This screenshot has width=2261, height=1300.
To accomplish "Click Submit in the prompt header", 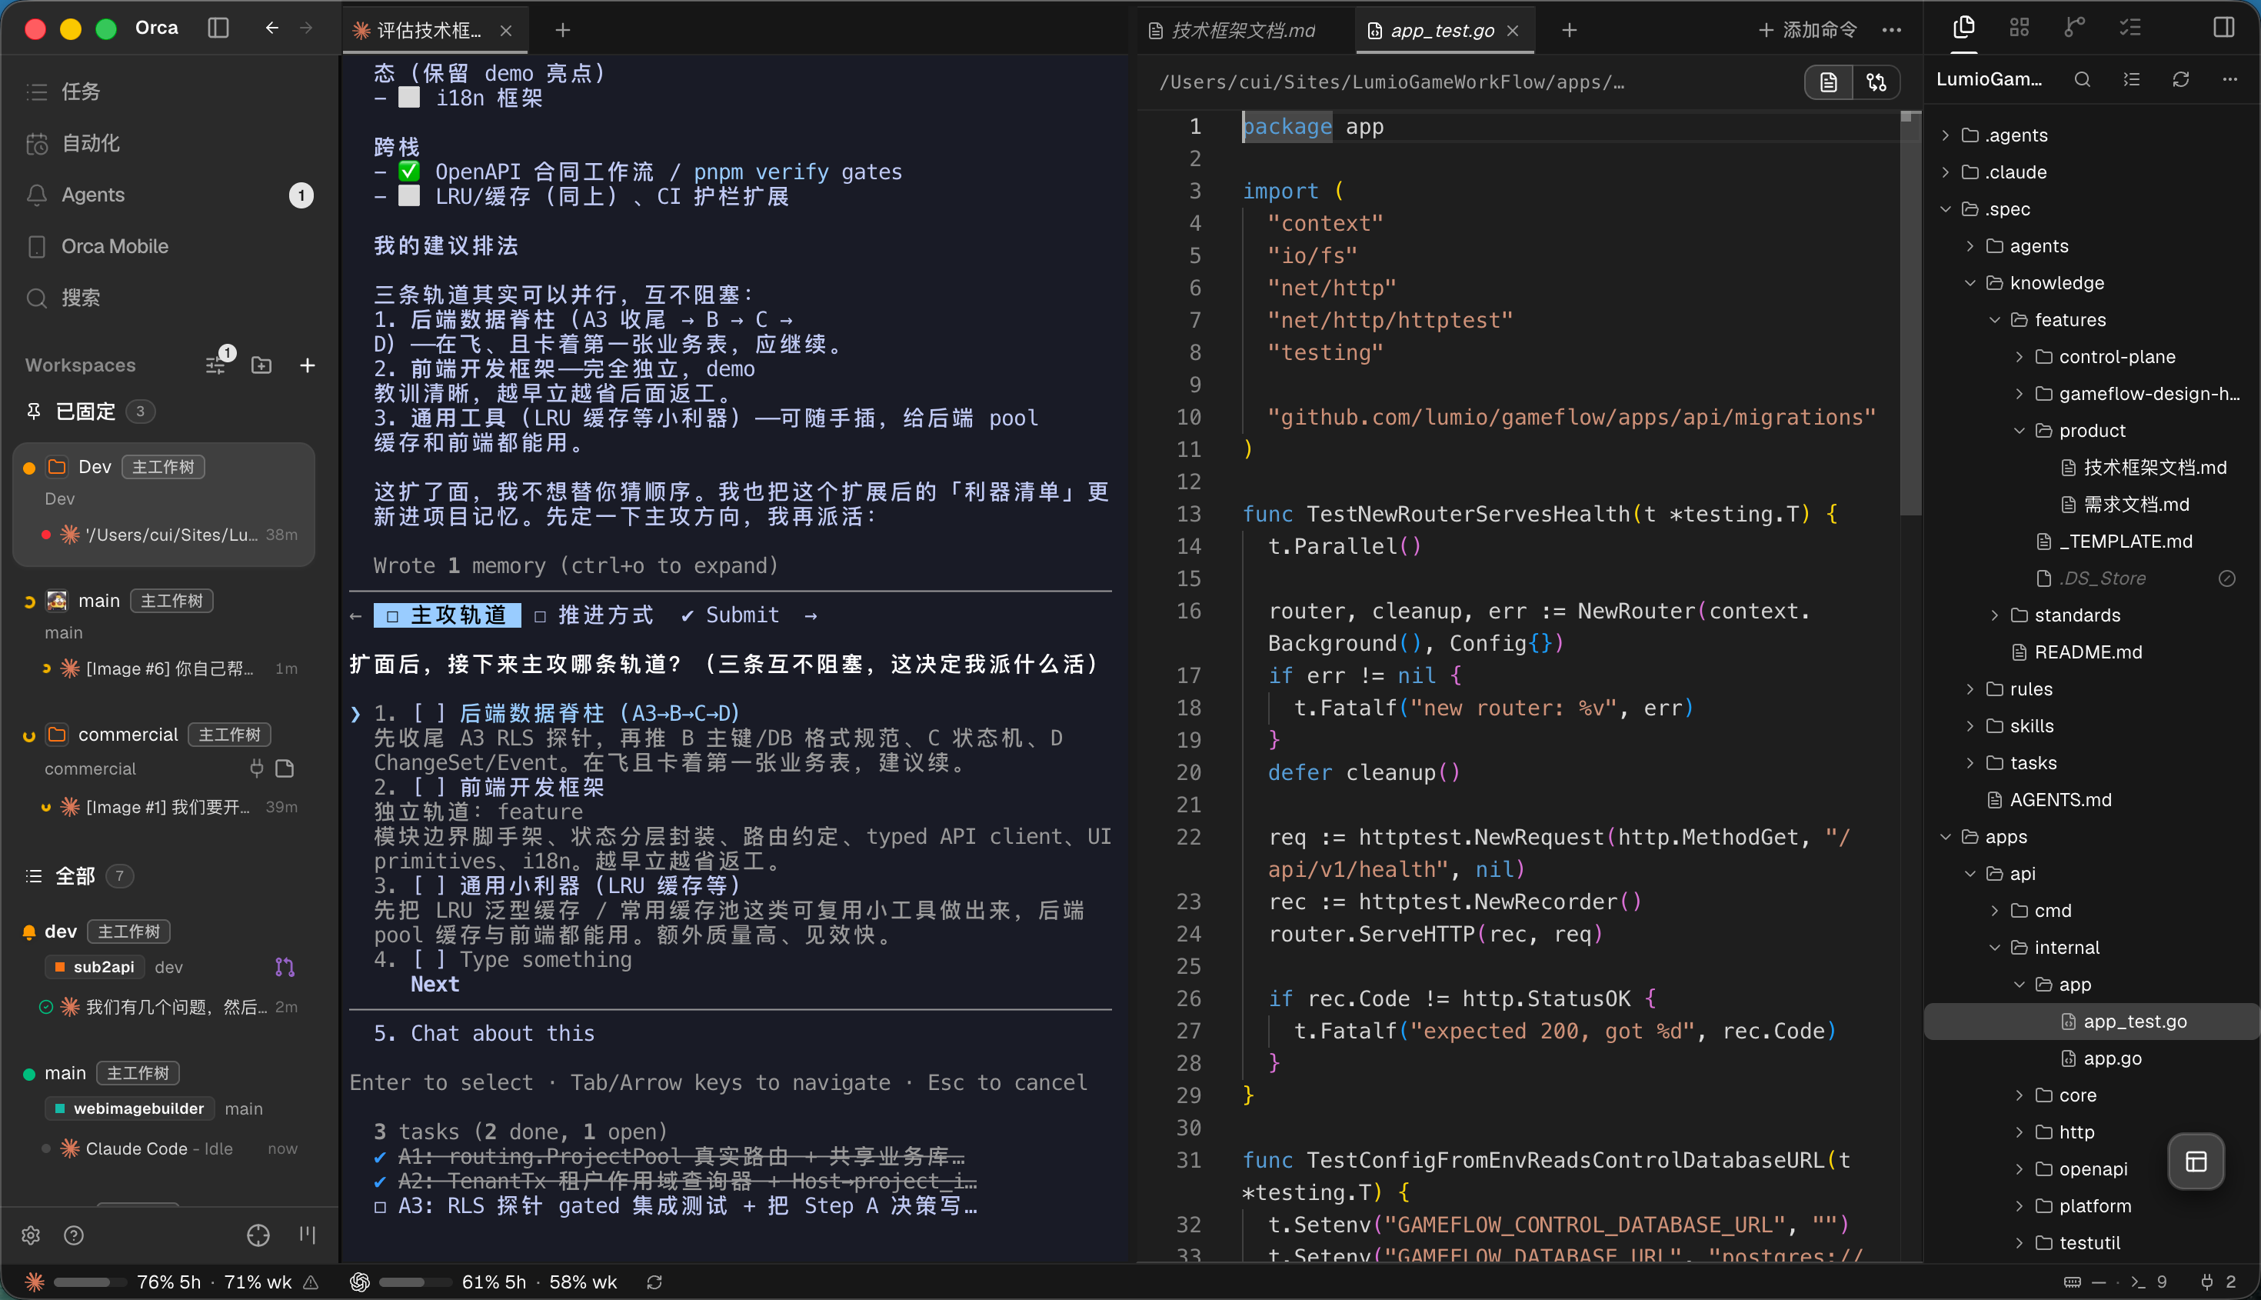I will tap(730, 615).
